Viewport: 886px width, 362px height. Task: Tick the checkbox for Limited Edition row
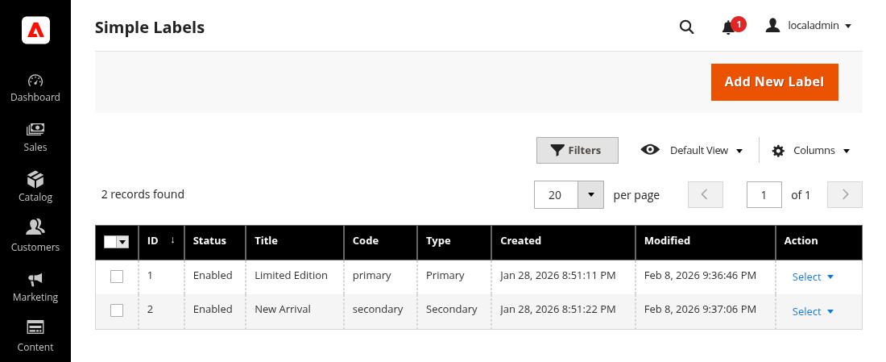pyautogui.click(x=117, y=277)
